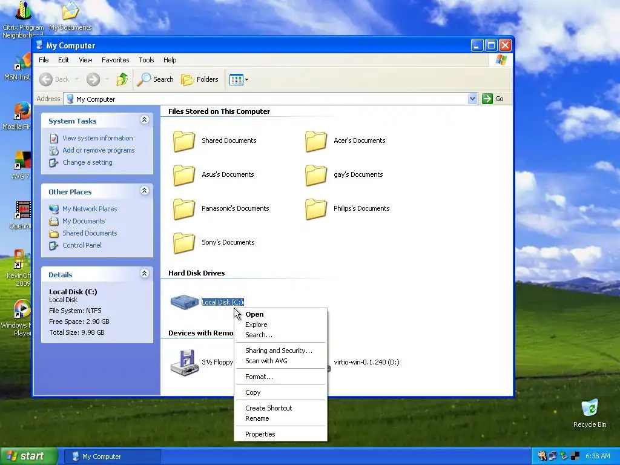Image resolution: width=620 pixels, height=465 pixels.
Task: Select the Acer's Documents folder icon
Action: click(316, 141)
